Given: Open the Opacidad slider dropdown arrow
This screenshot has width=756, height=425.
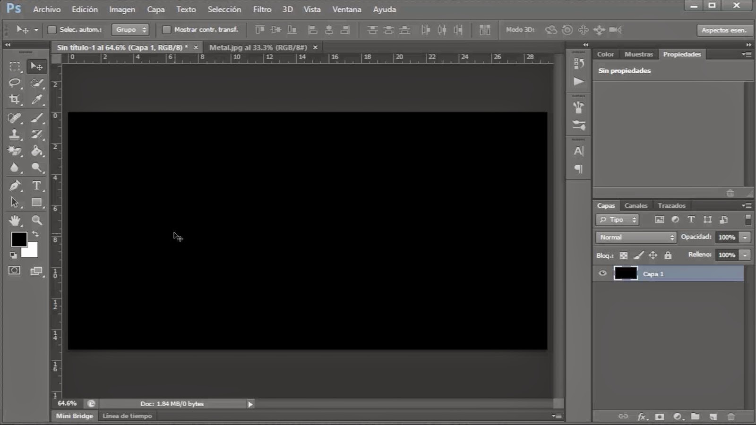Looking at the screenshot, I should point(745,237).
